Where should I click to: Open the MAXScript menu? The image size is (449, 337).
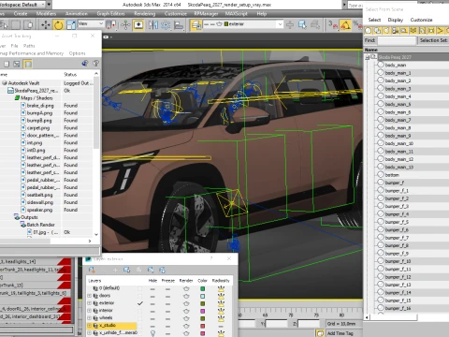[x=236, y=14]
